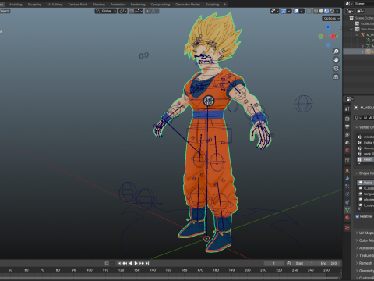Toggle the camera view button
Viewport: 374px width, 281px height.
point(336,69)
